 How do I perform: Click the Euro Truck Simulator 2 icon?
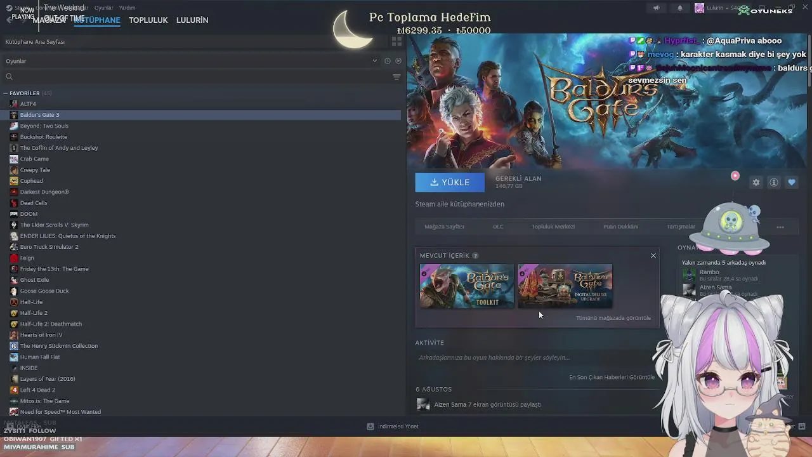[x=14, y=247]
